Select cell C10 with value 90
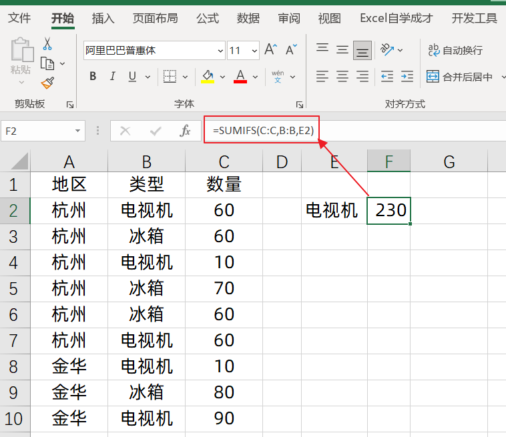 click(x=224, y=419)
